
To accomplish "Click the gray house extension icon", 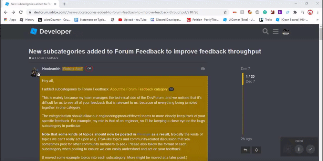I will coord(242,12).
